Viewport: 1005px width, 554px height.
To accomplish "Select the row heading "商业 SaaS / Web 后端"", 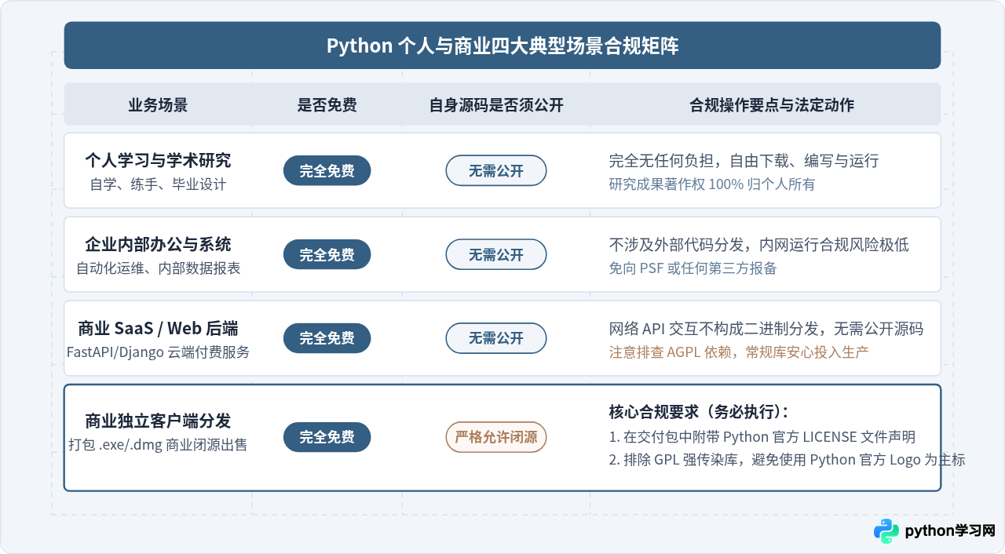I will tap(158, 328).
